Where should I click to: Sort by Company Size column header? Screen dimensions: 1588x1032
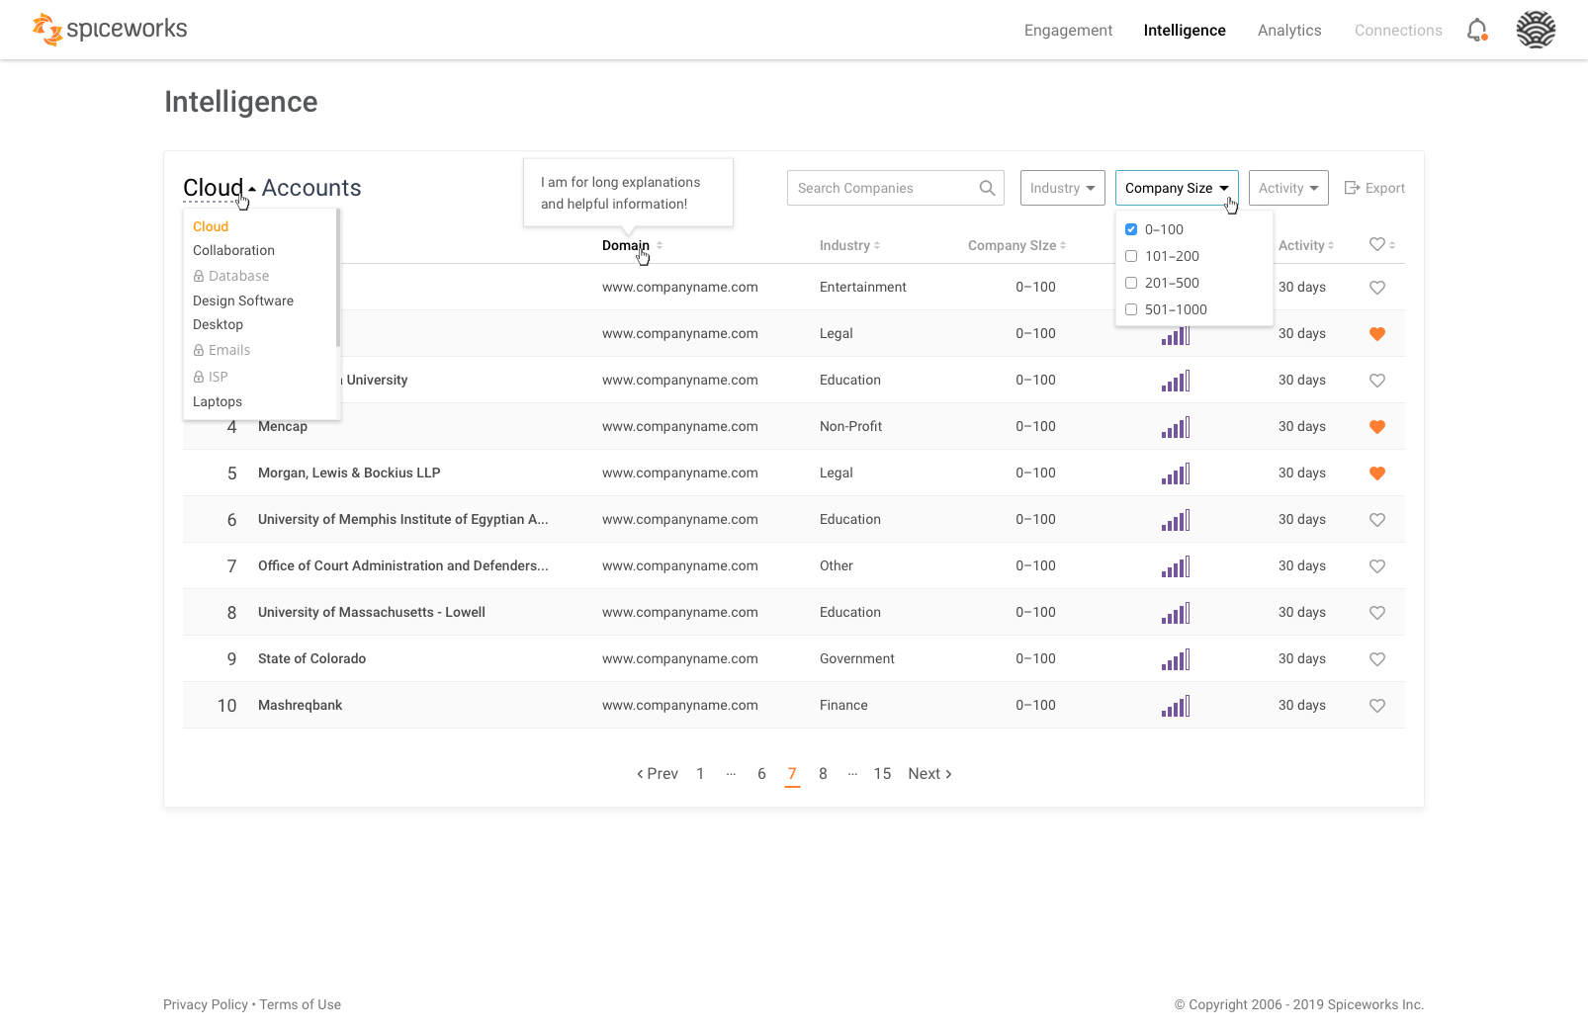1016,245
